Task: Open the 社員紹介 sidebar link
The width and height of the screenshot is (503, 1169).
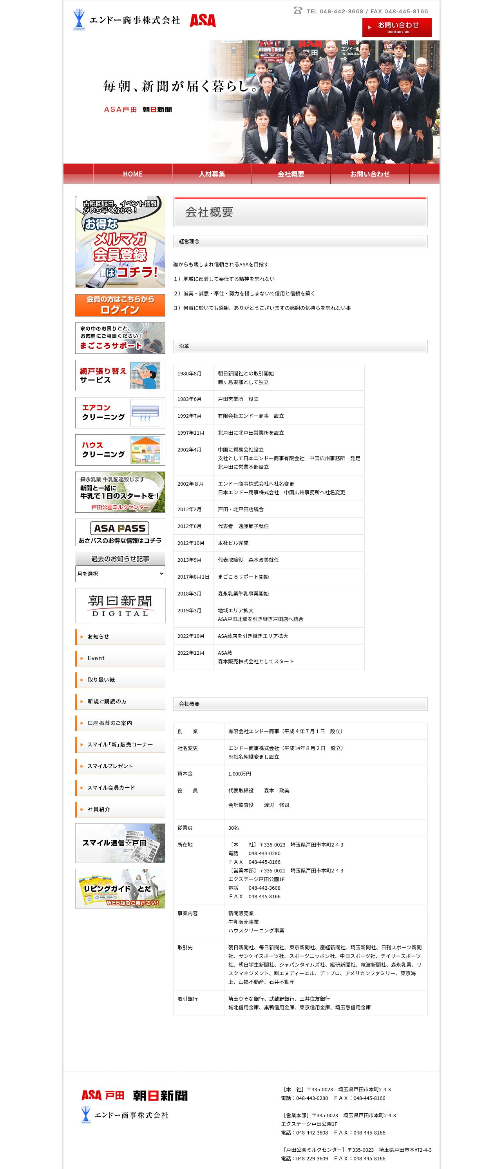Action: coord(120,809)
